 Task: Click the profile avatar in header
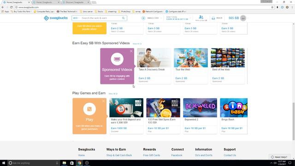243,18
